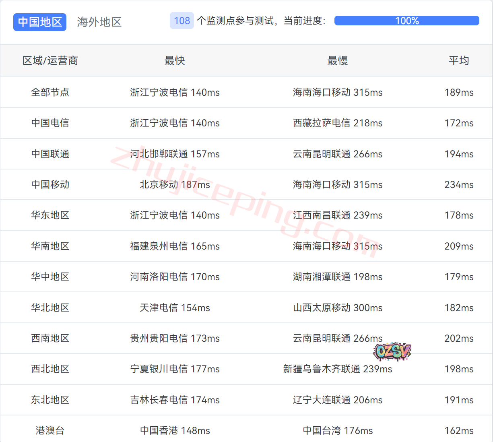The width and height of the screenshot is (493, 442).
Task: Sort by the 最慢 column header
Action: coord(337,61)
